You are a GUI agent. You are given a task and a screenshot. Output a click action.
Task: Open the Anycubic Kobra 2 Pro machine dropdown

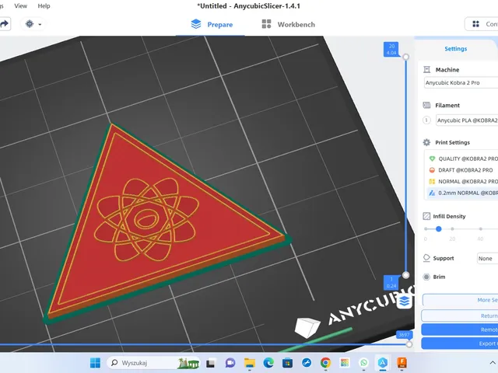(461, 82)
